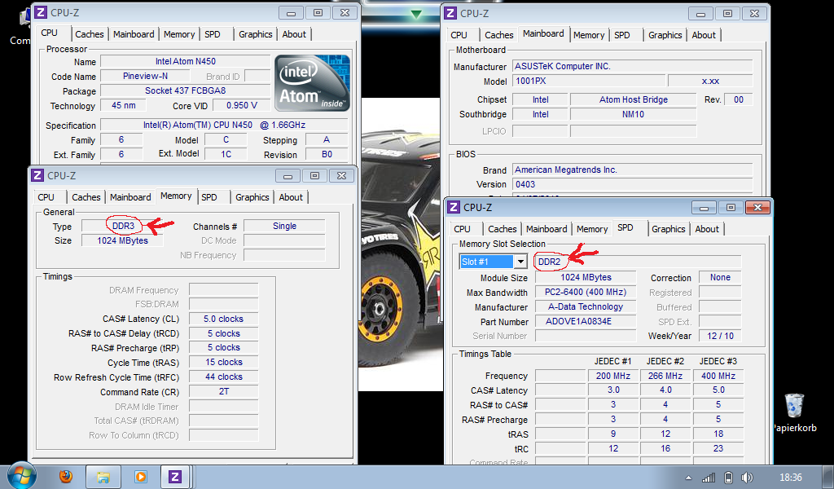Select the CPU-Z taskbar button

[175, 477]
